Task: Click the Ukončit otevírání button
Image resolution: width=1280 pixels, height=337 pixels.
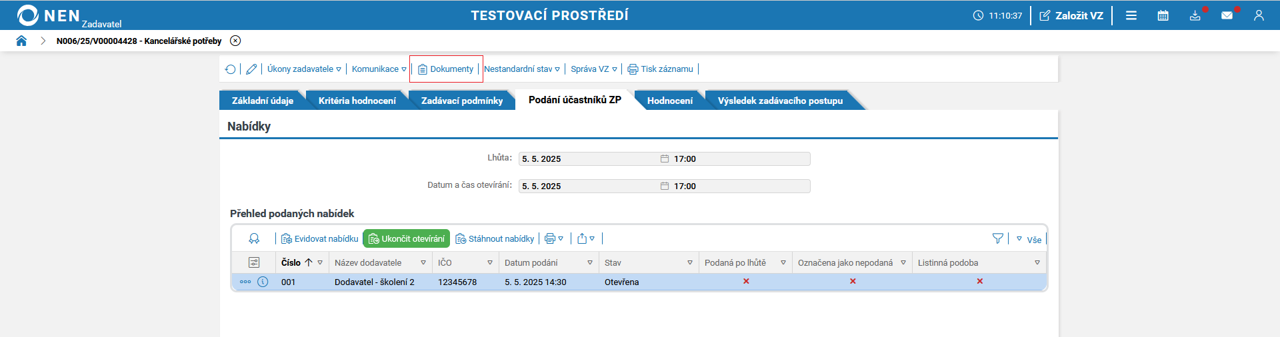Action: [x=407, y=238]
